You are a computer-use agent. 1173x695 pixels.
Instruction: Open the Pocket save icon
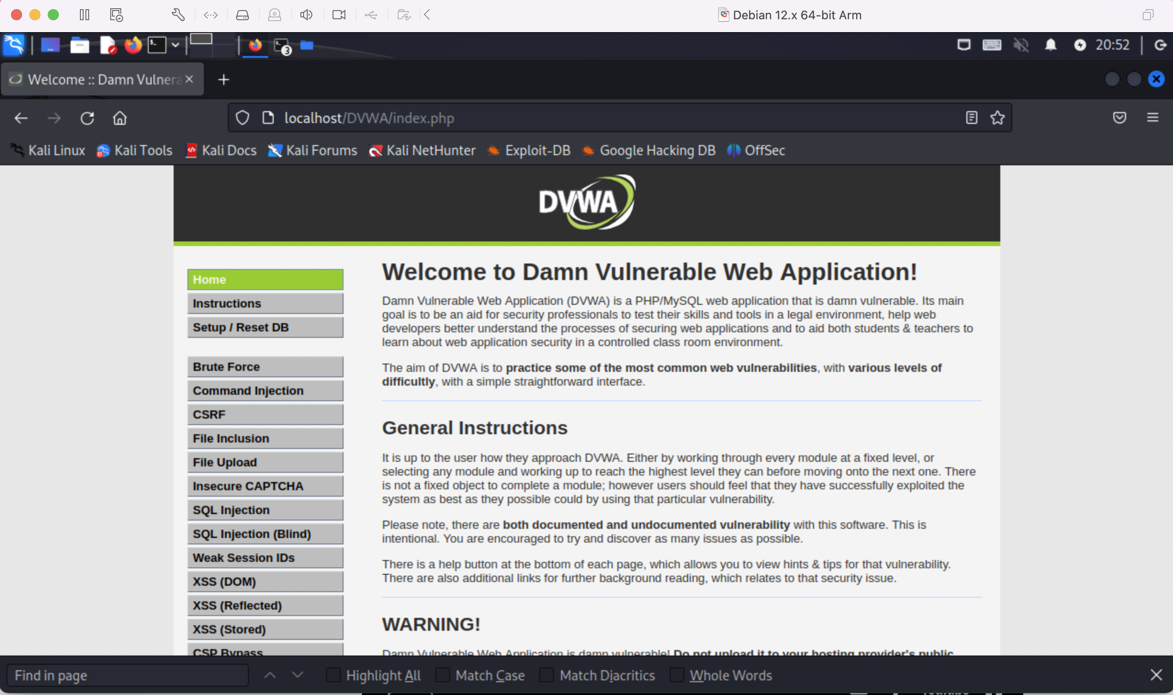[1119, 118]
